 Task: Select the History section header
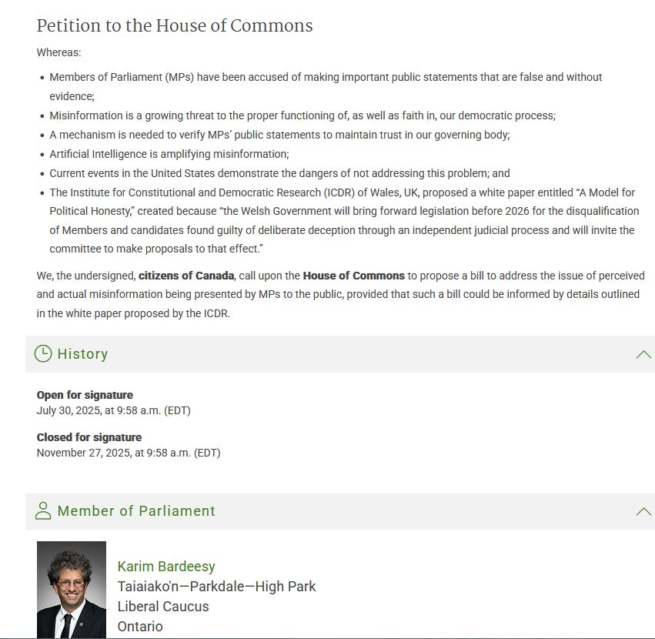point(82,353)
